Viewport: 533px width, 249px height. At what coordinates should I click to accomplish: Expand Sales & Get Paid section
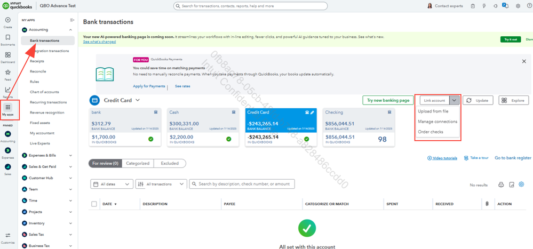click(x=70, y=167)
